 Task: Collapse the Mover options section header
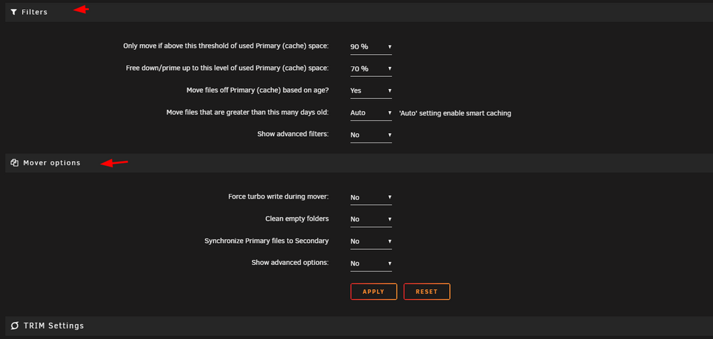click(356, 162)
